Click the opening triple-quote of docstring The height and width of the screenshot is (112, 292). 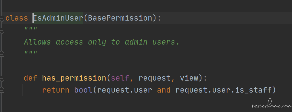click(x=31, y=29)
